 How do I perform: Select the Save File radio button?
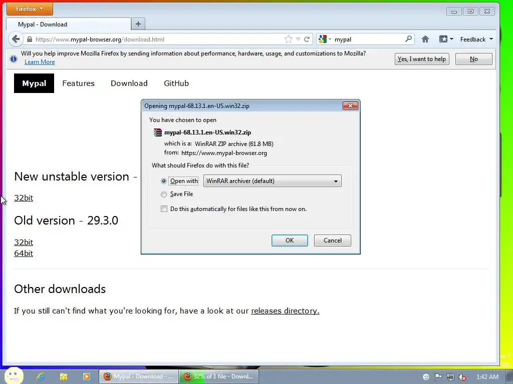(164, 194)
